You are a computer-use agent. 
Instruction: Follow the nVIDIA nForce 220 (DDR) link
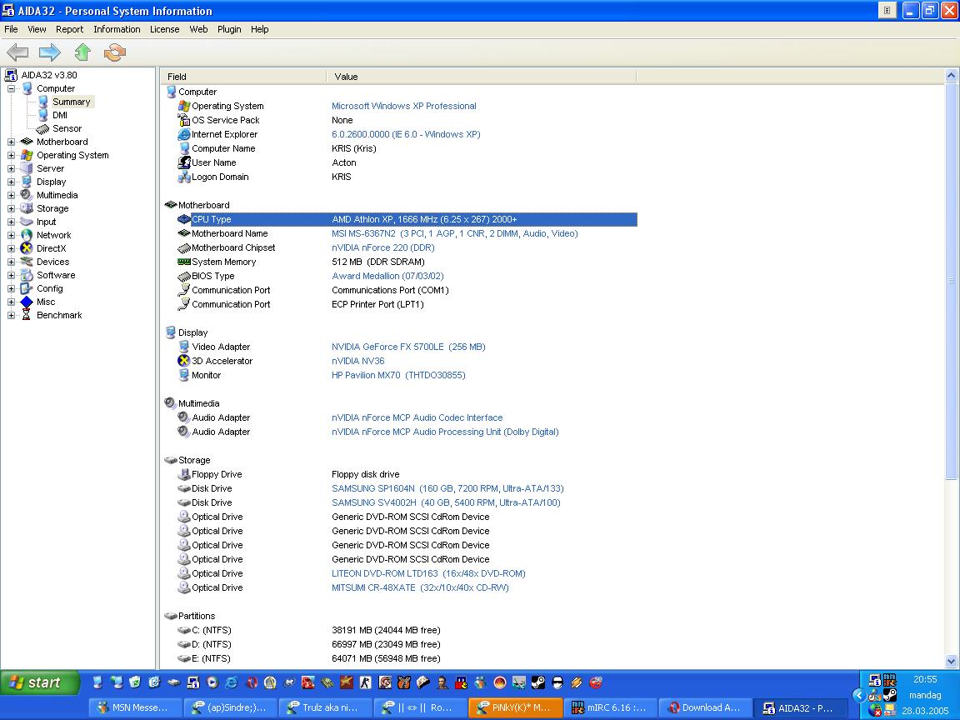383,247
